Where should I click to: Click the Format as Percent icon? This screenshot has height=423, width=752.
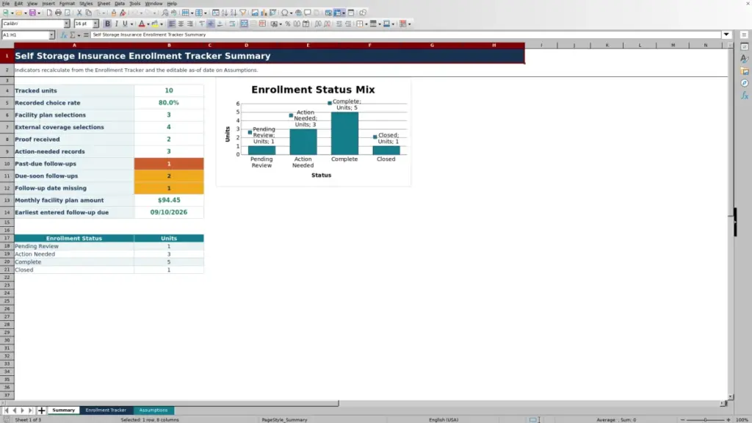288,24
